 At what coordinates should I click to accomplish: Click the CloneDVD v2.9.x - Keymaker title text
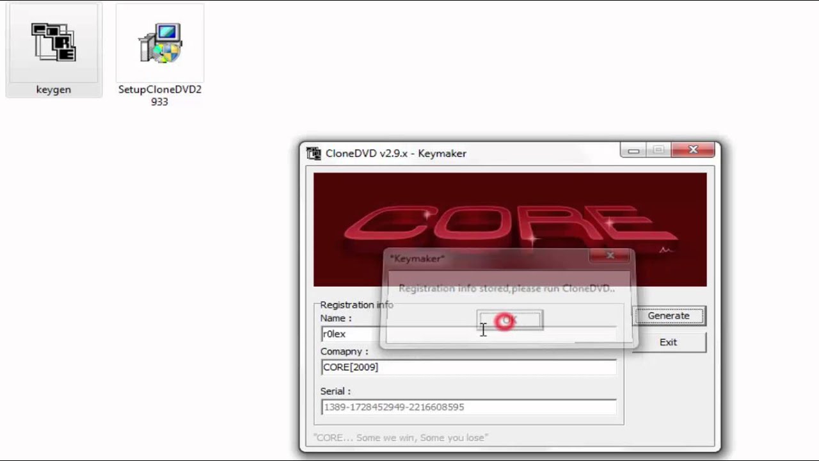(396, 153)
